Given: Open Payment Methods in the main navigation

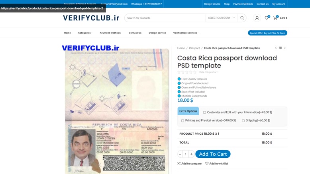Looking at the screenshot, I should click(x=110, y=33).
